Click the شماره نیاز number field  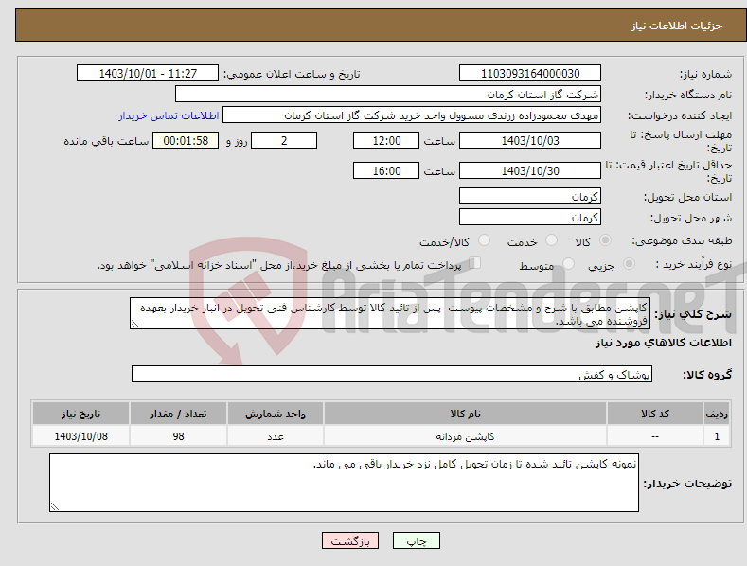530,74
